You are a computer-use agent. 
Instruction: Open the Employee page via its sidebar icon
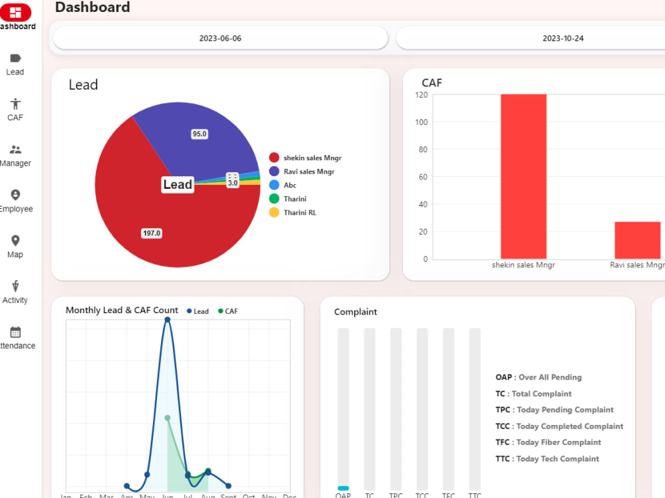click(x=15, y=200)
